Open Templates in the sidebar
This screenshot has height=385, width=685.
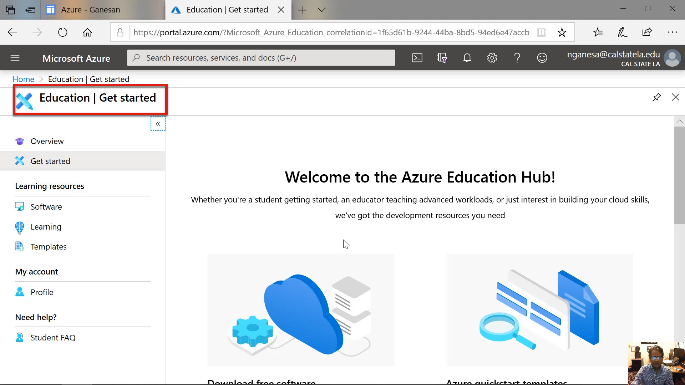pos(48,247)
